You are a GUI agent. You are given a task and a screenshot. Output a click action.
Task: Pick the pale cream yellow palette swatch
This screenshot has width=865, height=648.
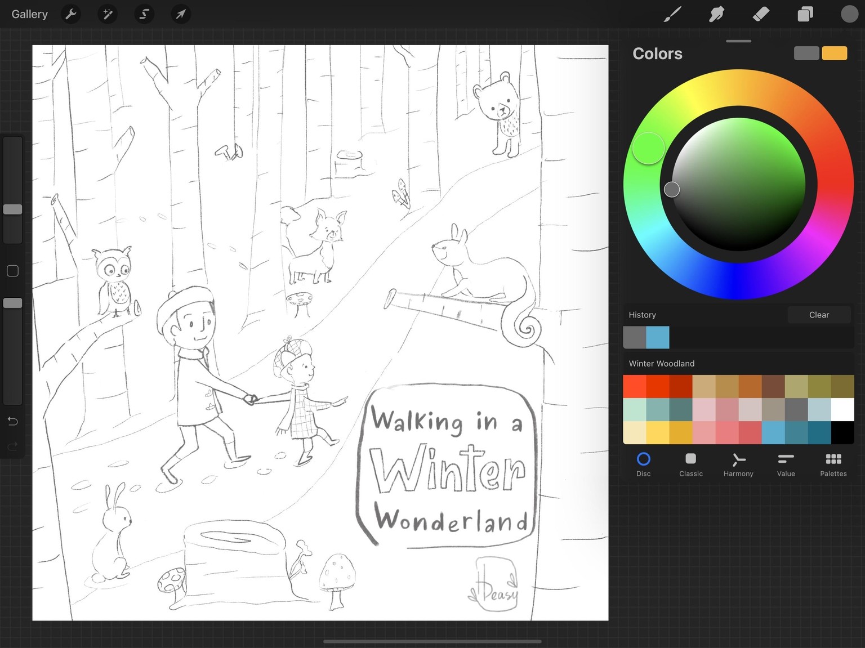(x=635, y=433)
